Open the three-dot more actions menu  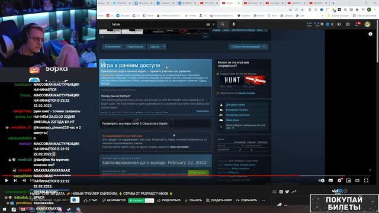[263, 201]
